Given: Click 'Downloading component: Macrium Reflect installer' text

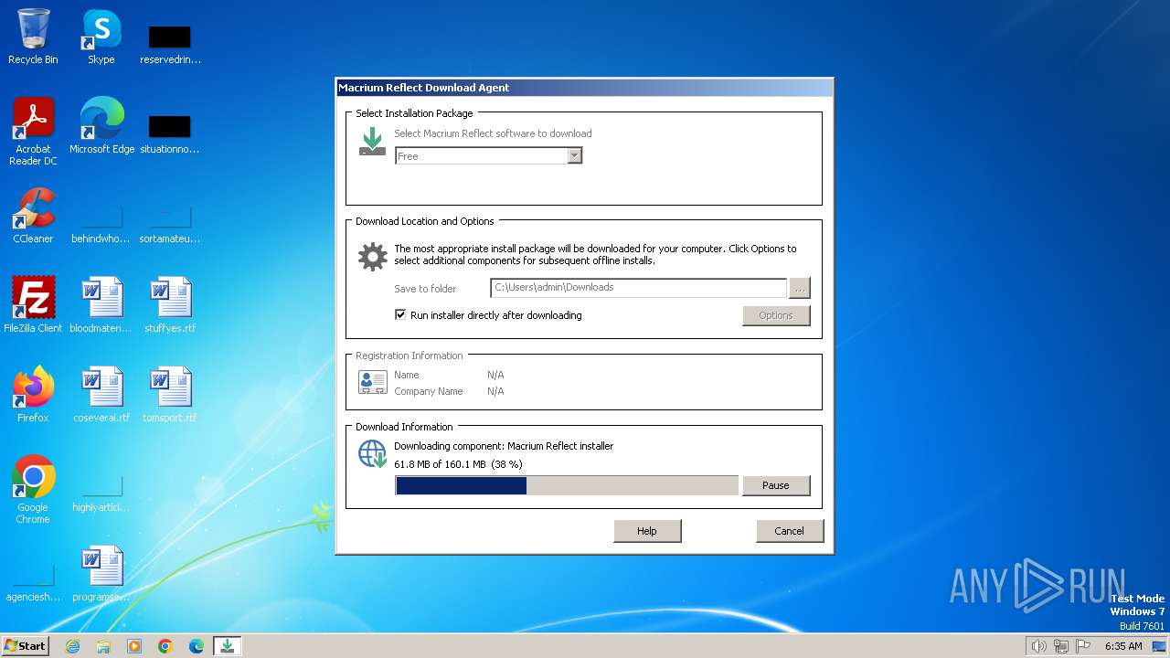Looking at the screenshot, I should [x=504, y=446].
